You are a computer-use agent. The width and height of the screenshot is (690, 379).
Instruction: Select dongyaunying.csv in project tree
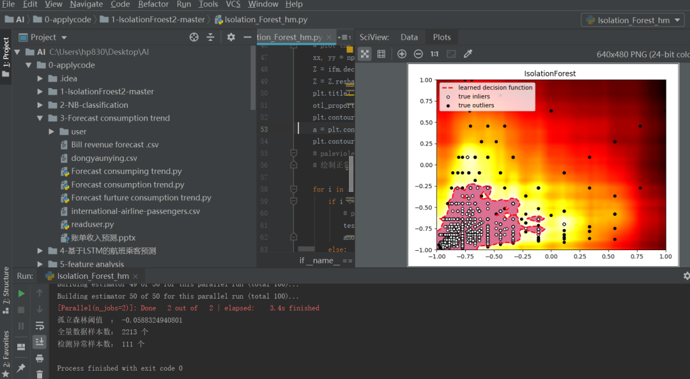[x=104, y=158]
